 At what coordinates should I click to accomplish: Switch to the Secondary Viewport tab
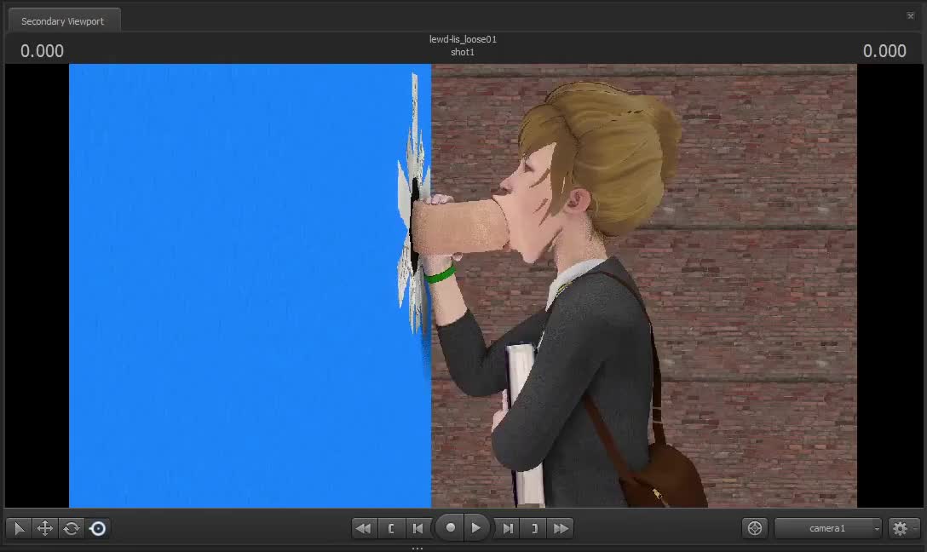tap(62, 21)
